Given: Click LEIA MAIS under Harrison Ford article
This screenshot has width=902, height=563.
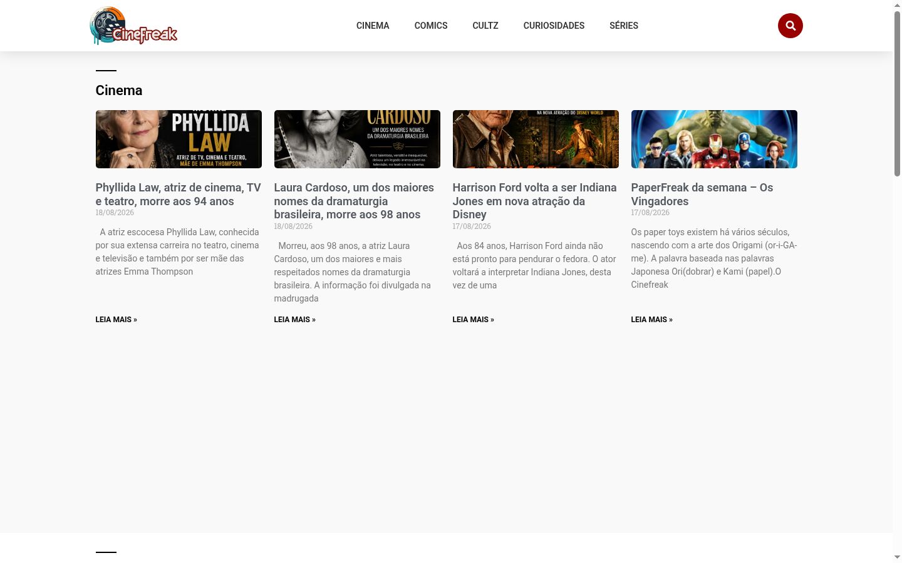Looking at the screenshot, I should pyautogui.click(x=473, y=320).
